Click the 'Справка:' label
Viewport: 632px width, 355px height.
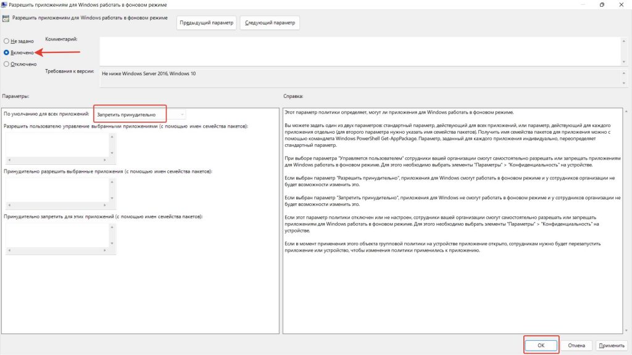pos(293,96)
